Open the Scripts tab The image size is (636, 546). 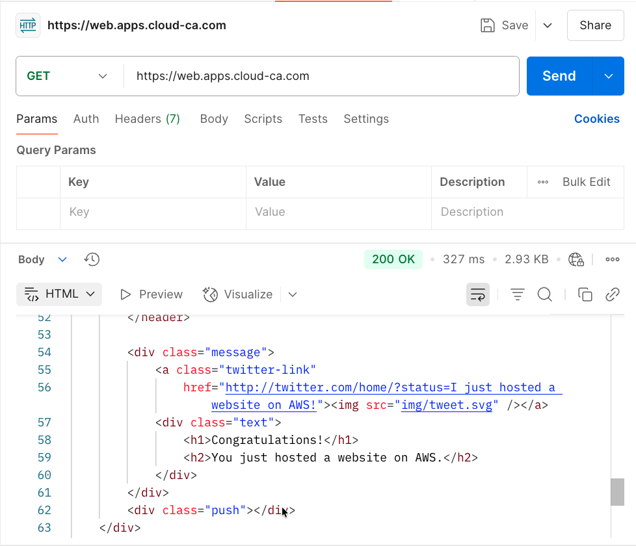point(263,119)
